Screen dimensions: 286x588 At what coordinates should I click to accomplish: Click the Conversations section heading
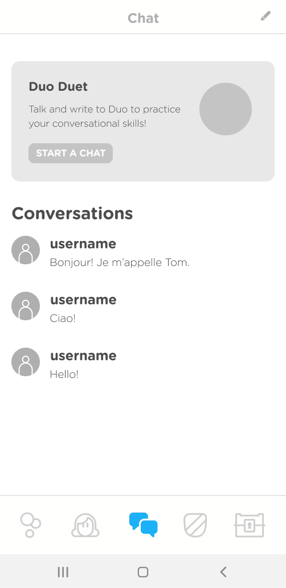[72, 214]
